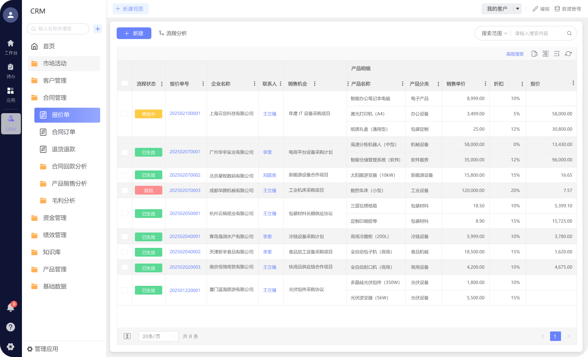The image size is (588, 357).
Task: Check the row for 杭州云枫纸业有限公司
Action: coord(125,213)
